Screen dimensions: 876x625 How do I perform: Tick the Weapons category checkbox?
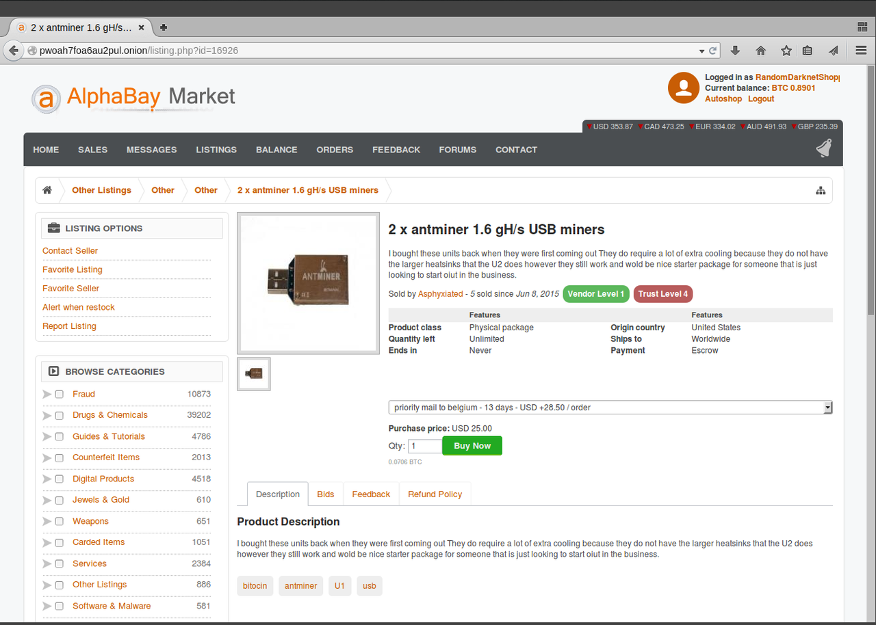click(59, 522)
